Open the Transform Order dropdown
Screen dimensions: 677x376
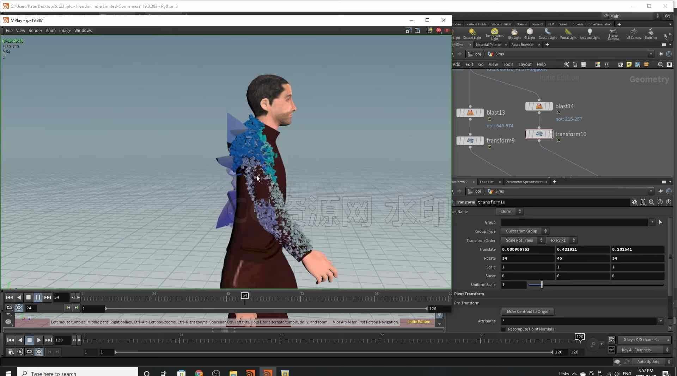[x=523, y=241]
